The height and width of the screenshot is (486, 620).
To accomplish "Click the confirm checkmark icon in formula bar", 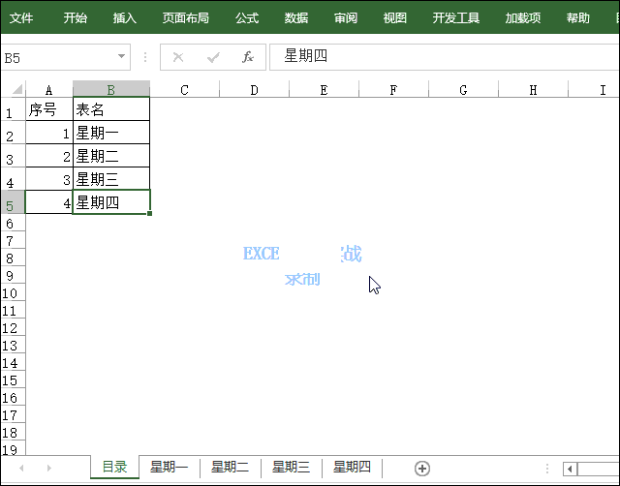I will pyautogui.click(x=213, y=58).
